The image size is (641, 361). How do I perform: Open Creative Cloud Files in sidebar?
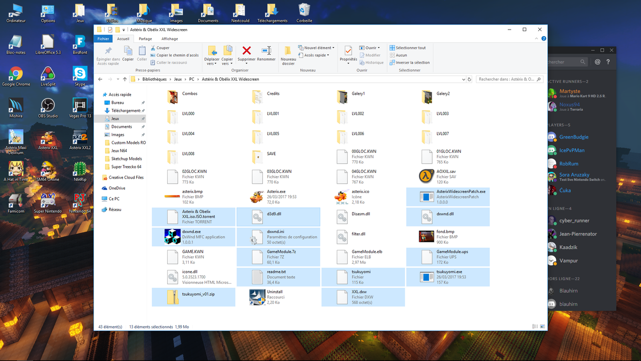[x=122, y=177]
